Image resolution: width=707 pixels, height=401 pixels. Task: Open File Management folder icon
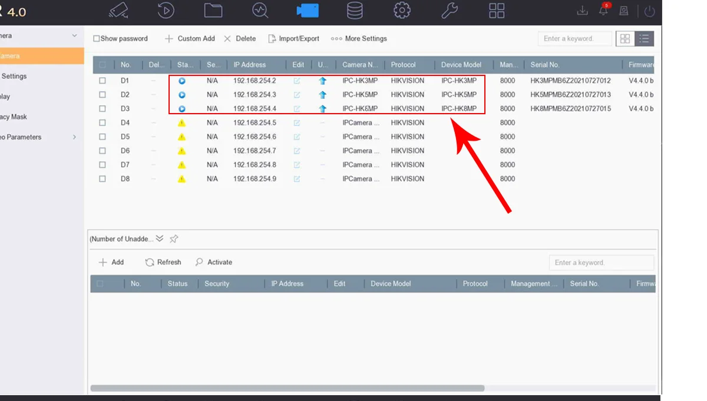213,11
